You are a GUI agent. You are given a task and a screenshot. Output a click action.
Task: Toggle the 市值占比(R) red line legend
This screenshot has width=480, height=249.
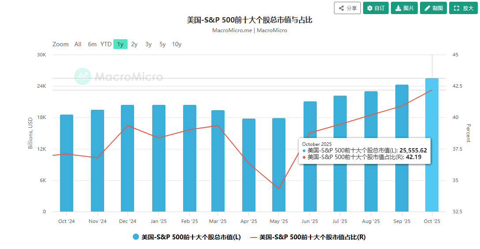(308, 237)
